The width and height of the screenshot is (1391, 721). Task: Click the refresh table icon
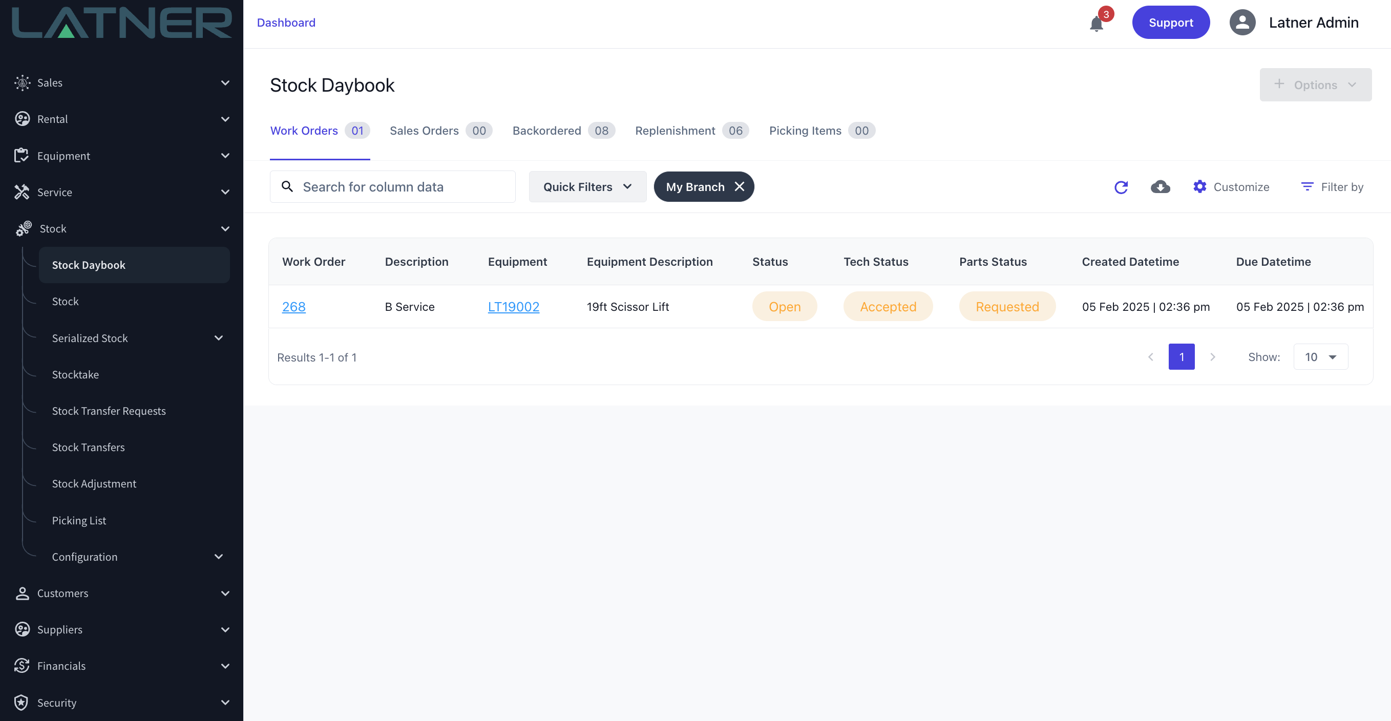click(x=1121, y=187)
